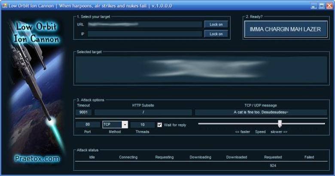
Task: Click the TCP / UDP message field
Action: point(261,112)
